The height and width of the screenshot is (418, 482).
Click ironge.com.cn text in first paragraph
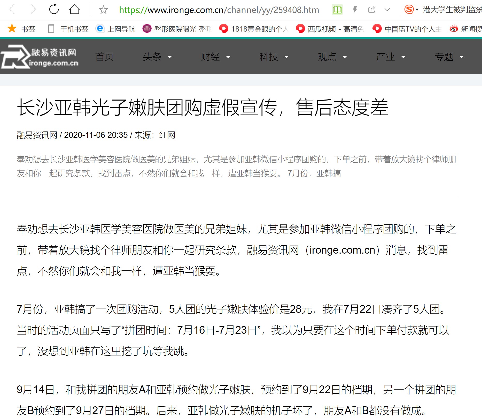(x=342, y=250)
